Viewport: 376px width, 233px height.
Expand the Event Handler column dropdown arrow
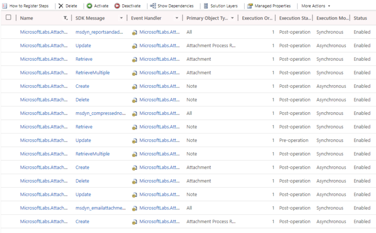[177, 18]
